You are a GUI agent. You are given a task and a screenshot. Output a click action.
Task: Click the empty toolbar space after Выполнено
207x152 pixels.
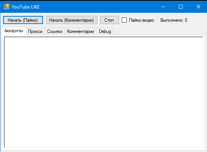tap(197, 20)
